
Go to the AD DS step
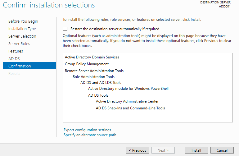(14, 59)
